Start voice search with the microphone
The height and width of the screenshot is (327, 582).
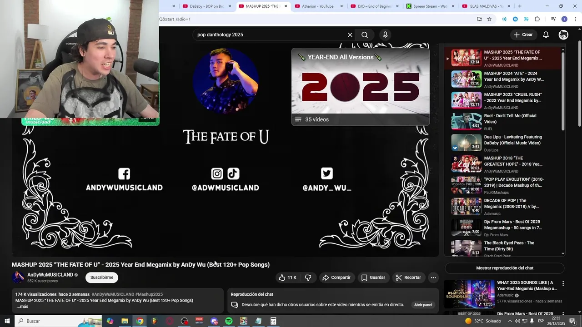pos(385,35)
